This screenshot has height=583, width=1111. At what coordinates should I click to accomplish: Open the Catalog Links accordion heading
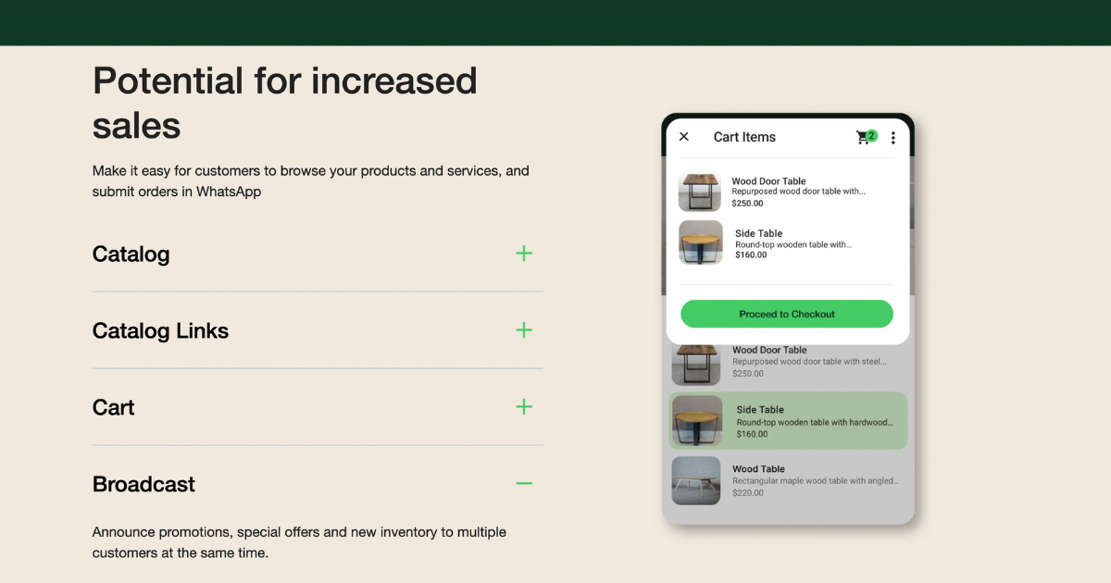click(160, 331)
